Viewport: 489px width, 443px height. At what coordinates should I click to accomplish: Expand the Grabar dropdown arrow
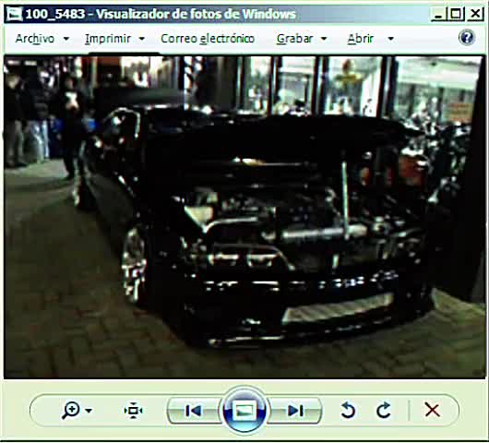pos(324,39)
